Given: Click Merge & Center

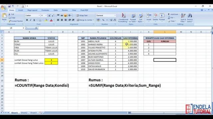Looking at the screenshot, I should (x=84, y=20).
